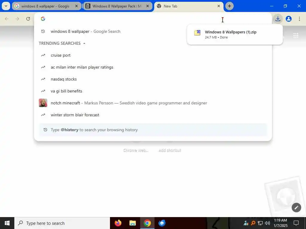Screen dimensions: 306x229
Task: Close the 'windows 8 wallpaper - Google' tab
Action: [x=76, y=6]
